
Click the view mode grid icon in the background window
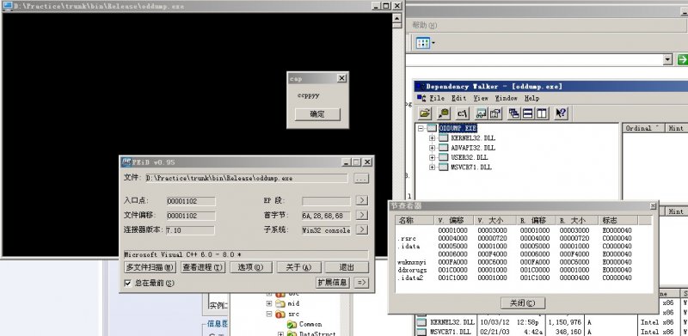tap(423, 43)
